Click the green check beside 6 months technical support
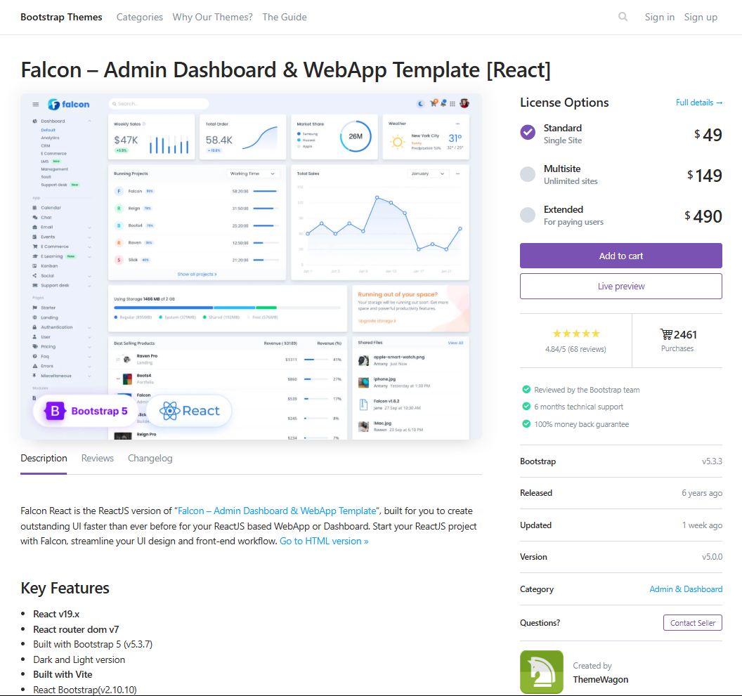 (526, 407)
